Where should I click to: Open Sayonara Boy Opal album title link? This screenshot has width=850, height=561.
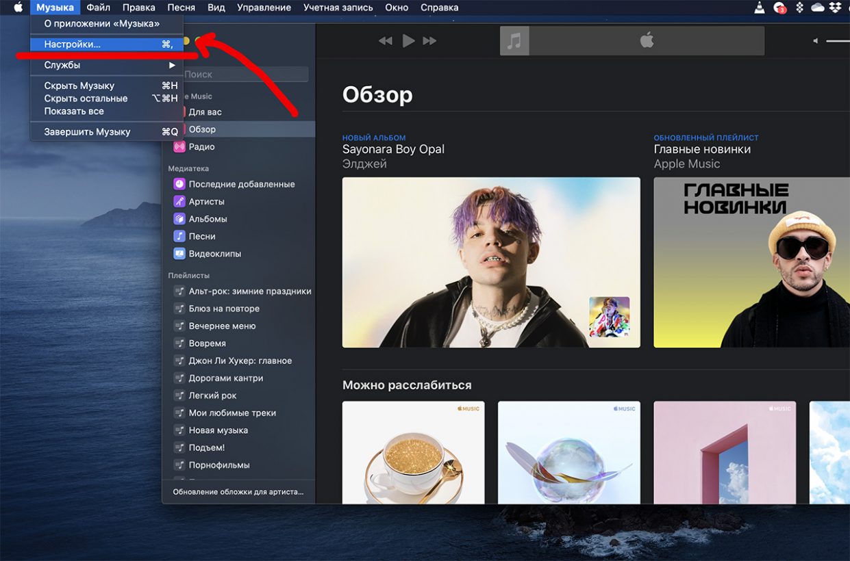coord(393,149)
